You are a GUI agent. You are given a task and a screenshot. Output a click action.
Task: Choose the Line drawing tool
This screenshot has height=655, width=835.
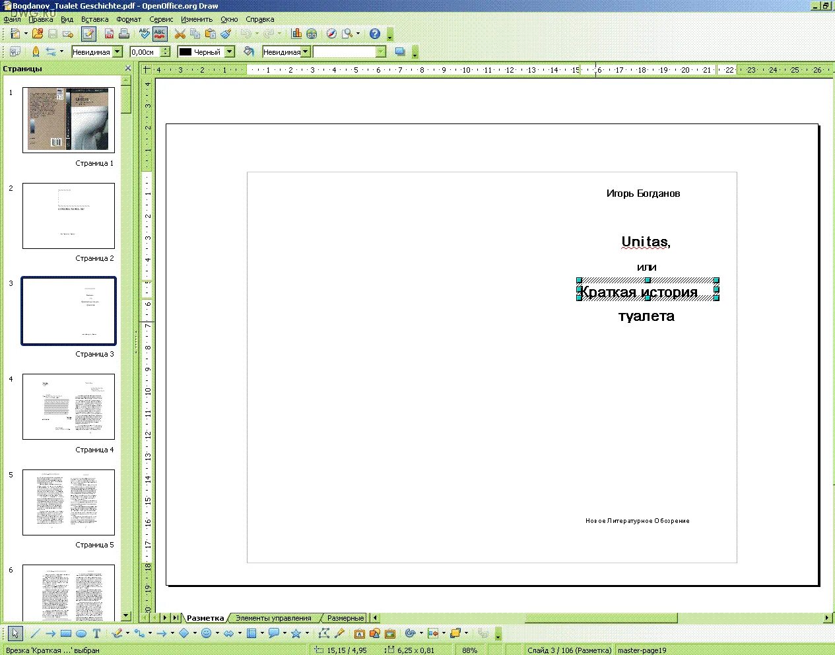[36, 634]
